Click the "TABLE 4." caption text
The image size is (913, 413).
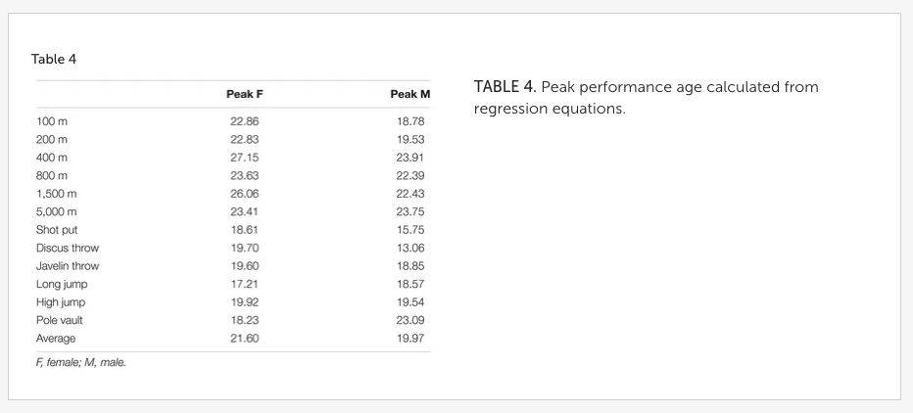(505, 88)
